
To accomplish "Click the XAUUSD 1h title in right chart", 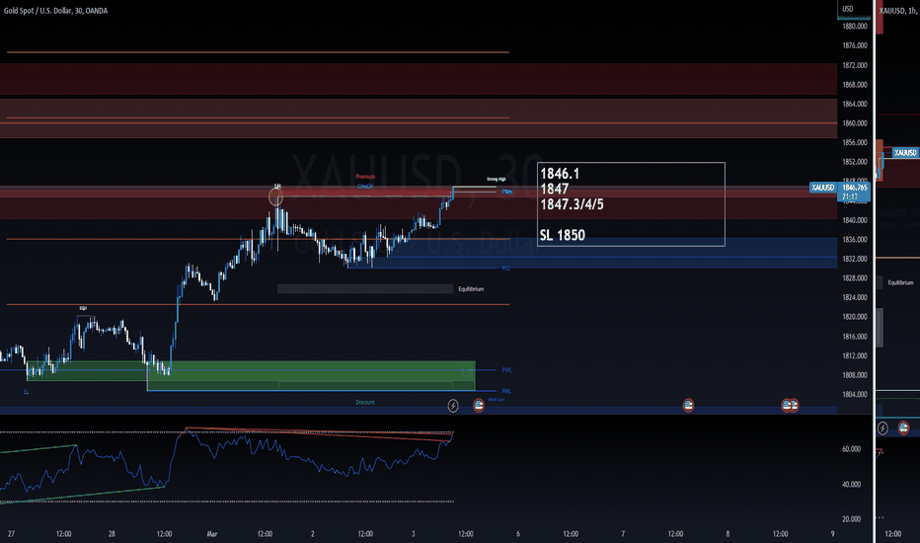I will pos(898,11).
